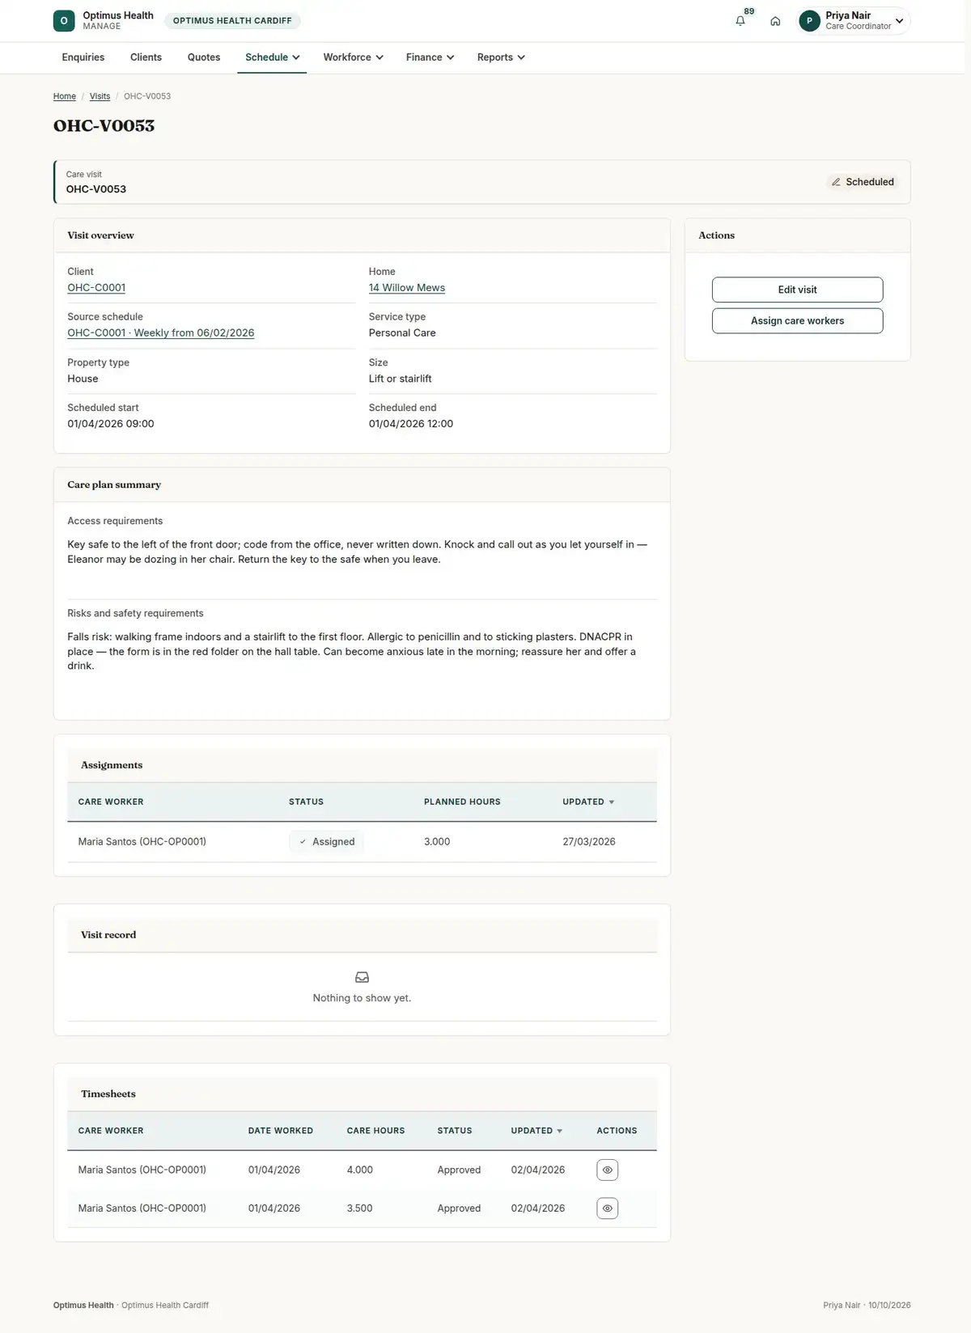Click the Lift or stairlift size value
The image size is (971, 1333).
(401, 379)
